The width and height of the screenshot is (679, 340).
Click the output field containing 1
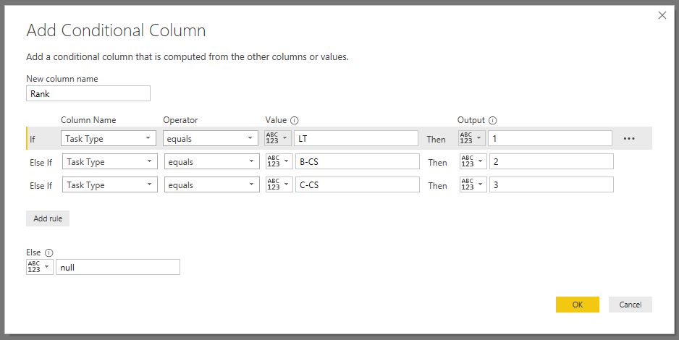[550, 138]
